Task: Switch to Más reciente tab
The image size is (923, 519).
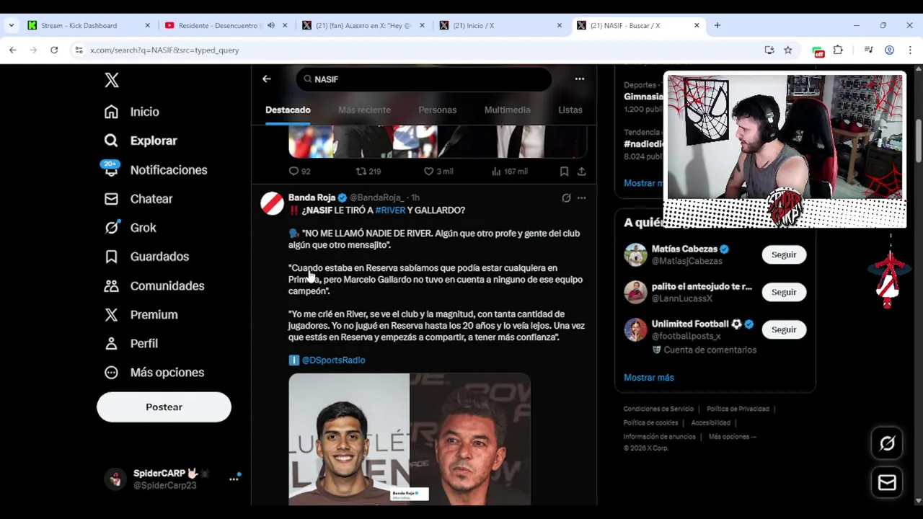Action: point(364,110)
